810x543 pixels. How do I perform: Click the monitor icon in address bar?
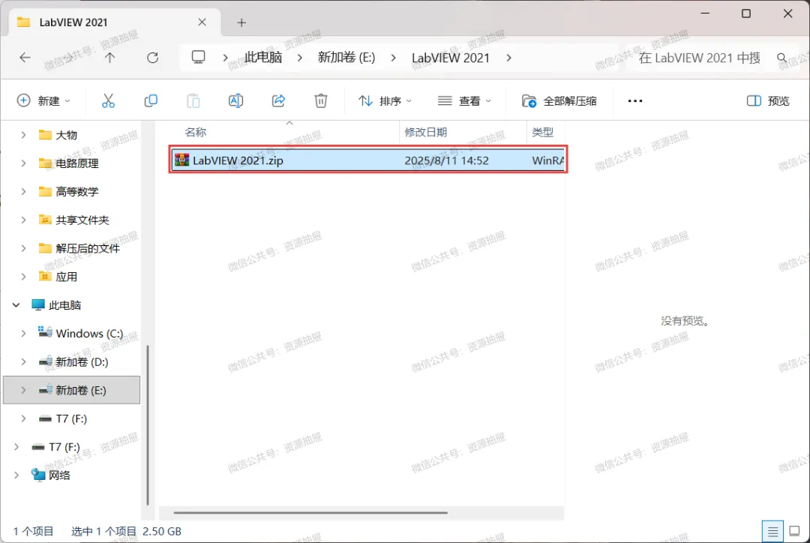(x=198, y=57)
